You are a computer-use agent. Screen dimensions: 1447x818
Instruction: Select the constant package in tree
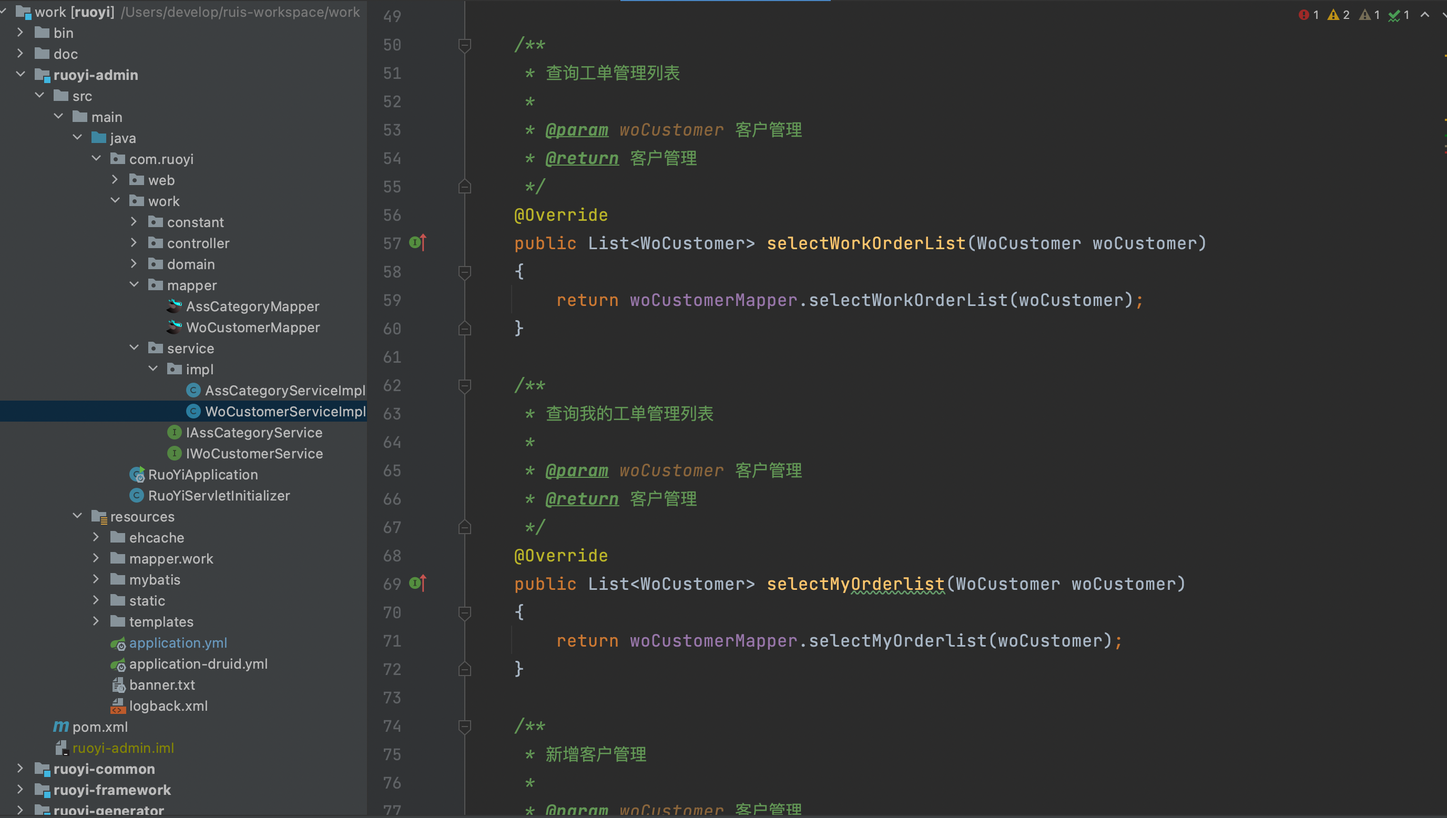pyautogui.click(x=196, y=222)
